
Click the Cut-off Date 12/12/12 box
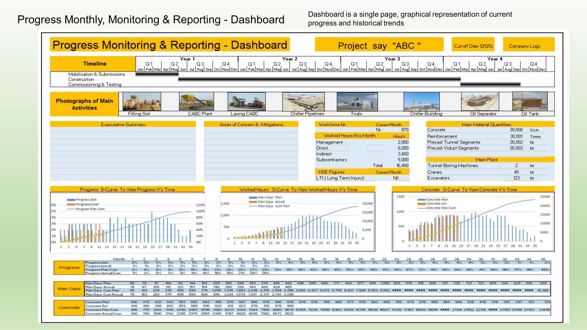(473, 45)
